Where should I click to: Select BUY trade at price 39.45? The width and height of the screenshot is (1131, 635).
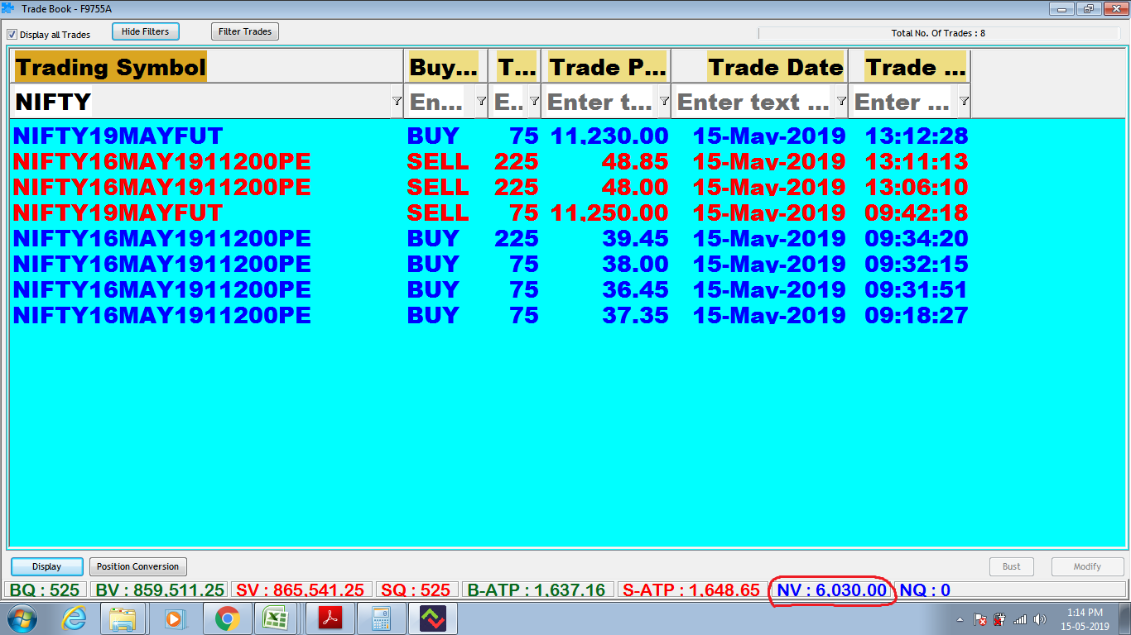[491, 238]
